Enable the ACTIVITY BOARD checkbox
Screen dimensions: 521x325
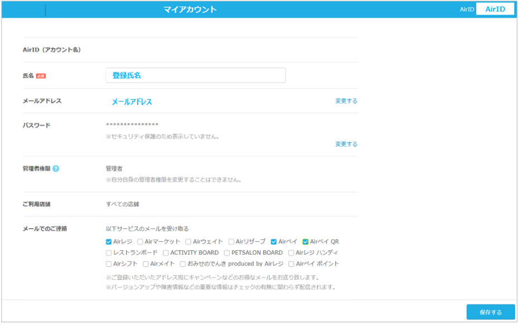pyautogui.click(x=166, y=253)
